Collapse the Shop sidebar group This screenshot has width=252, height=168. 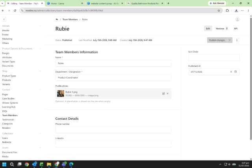tap(40, 71)
